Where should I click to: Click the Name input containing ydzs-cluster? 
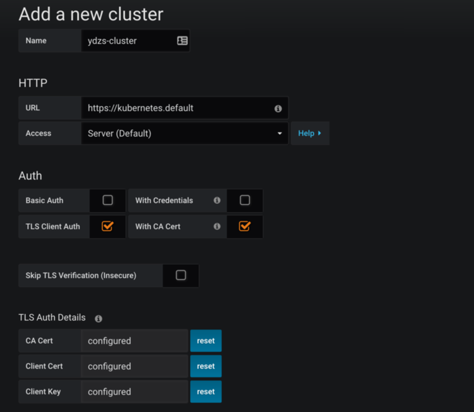(135, 40)
